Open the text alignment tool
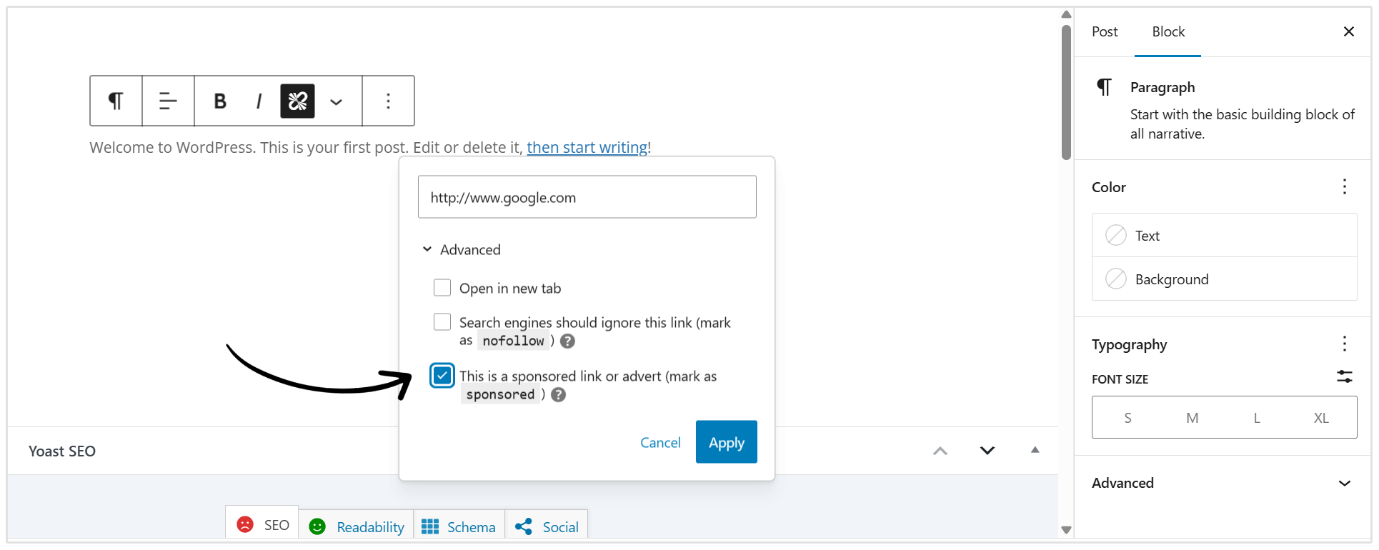Viewport: 1379px width, 550px height. point(168,101)
